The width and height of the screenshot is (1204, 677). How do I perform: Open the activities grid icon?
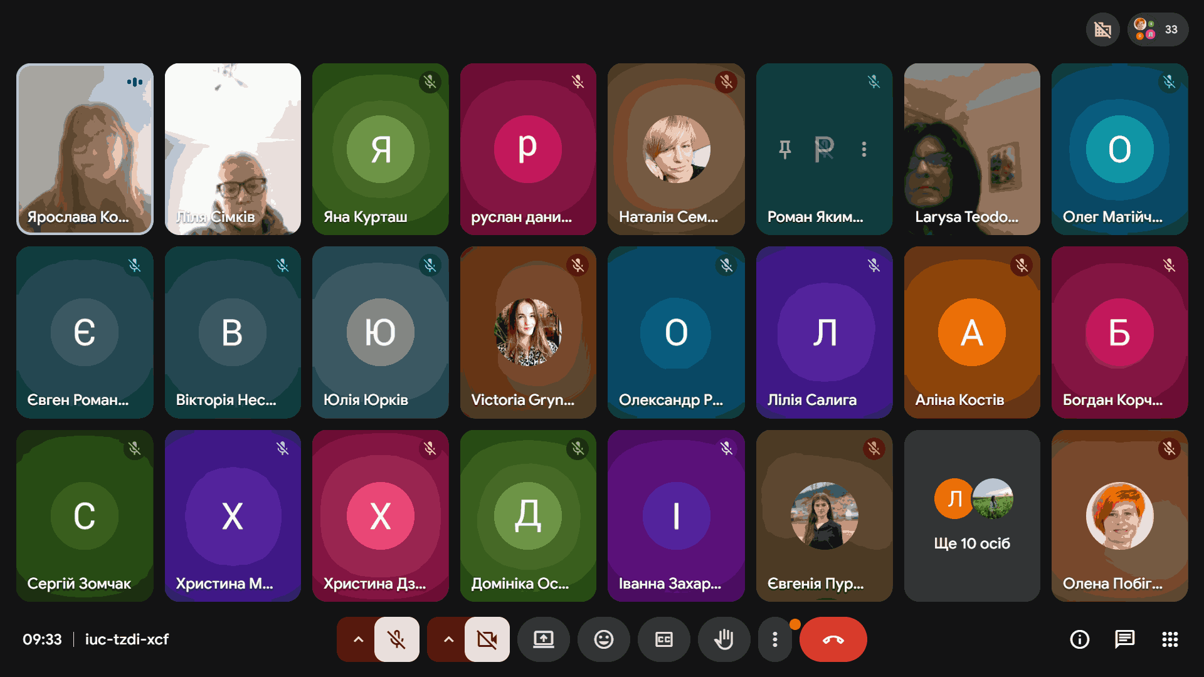[1170, 639]
